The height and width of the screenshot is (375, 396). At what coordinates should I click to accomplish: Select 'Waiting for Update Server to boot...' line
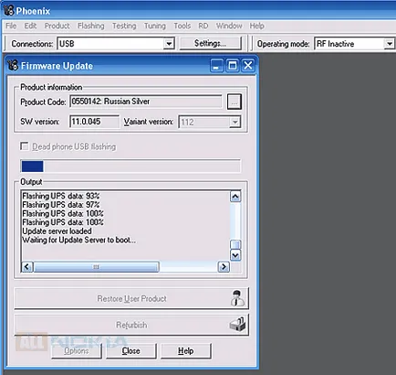coord(79,240)
